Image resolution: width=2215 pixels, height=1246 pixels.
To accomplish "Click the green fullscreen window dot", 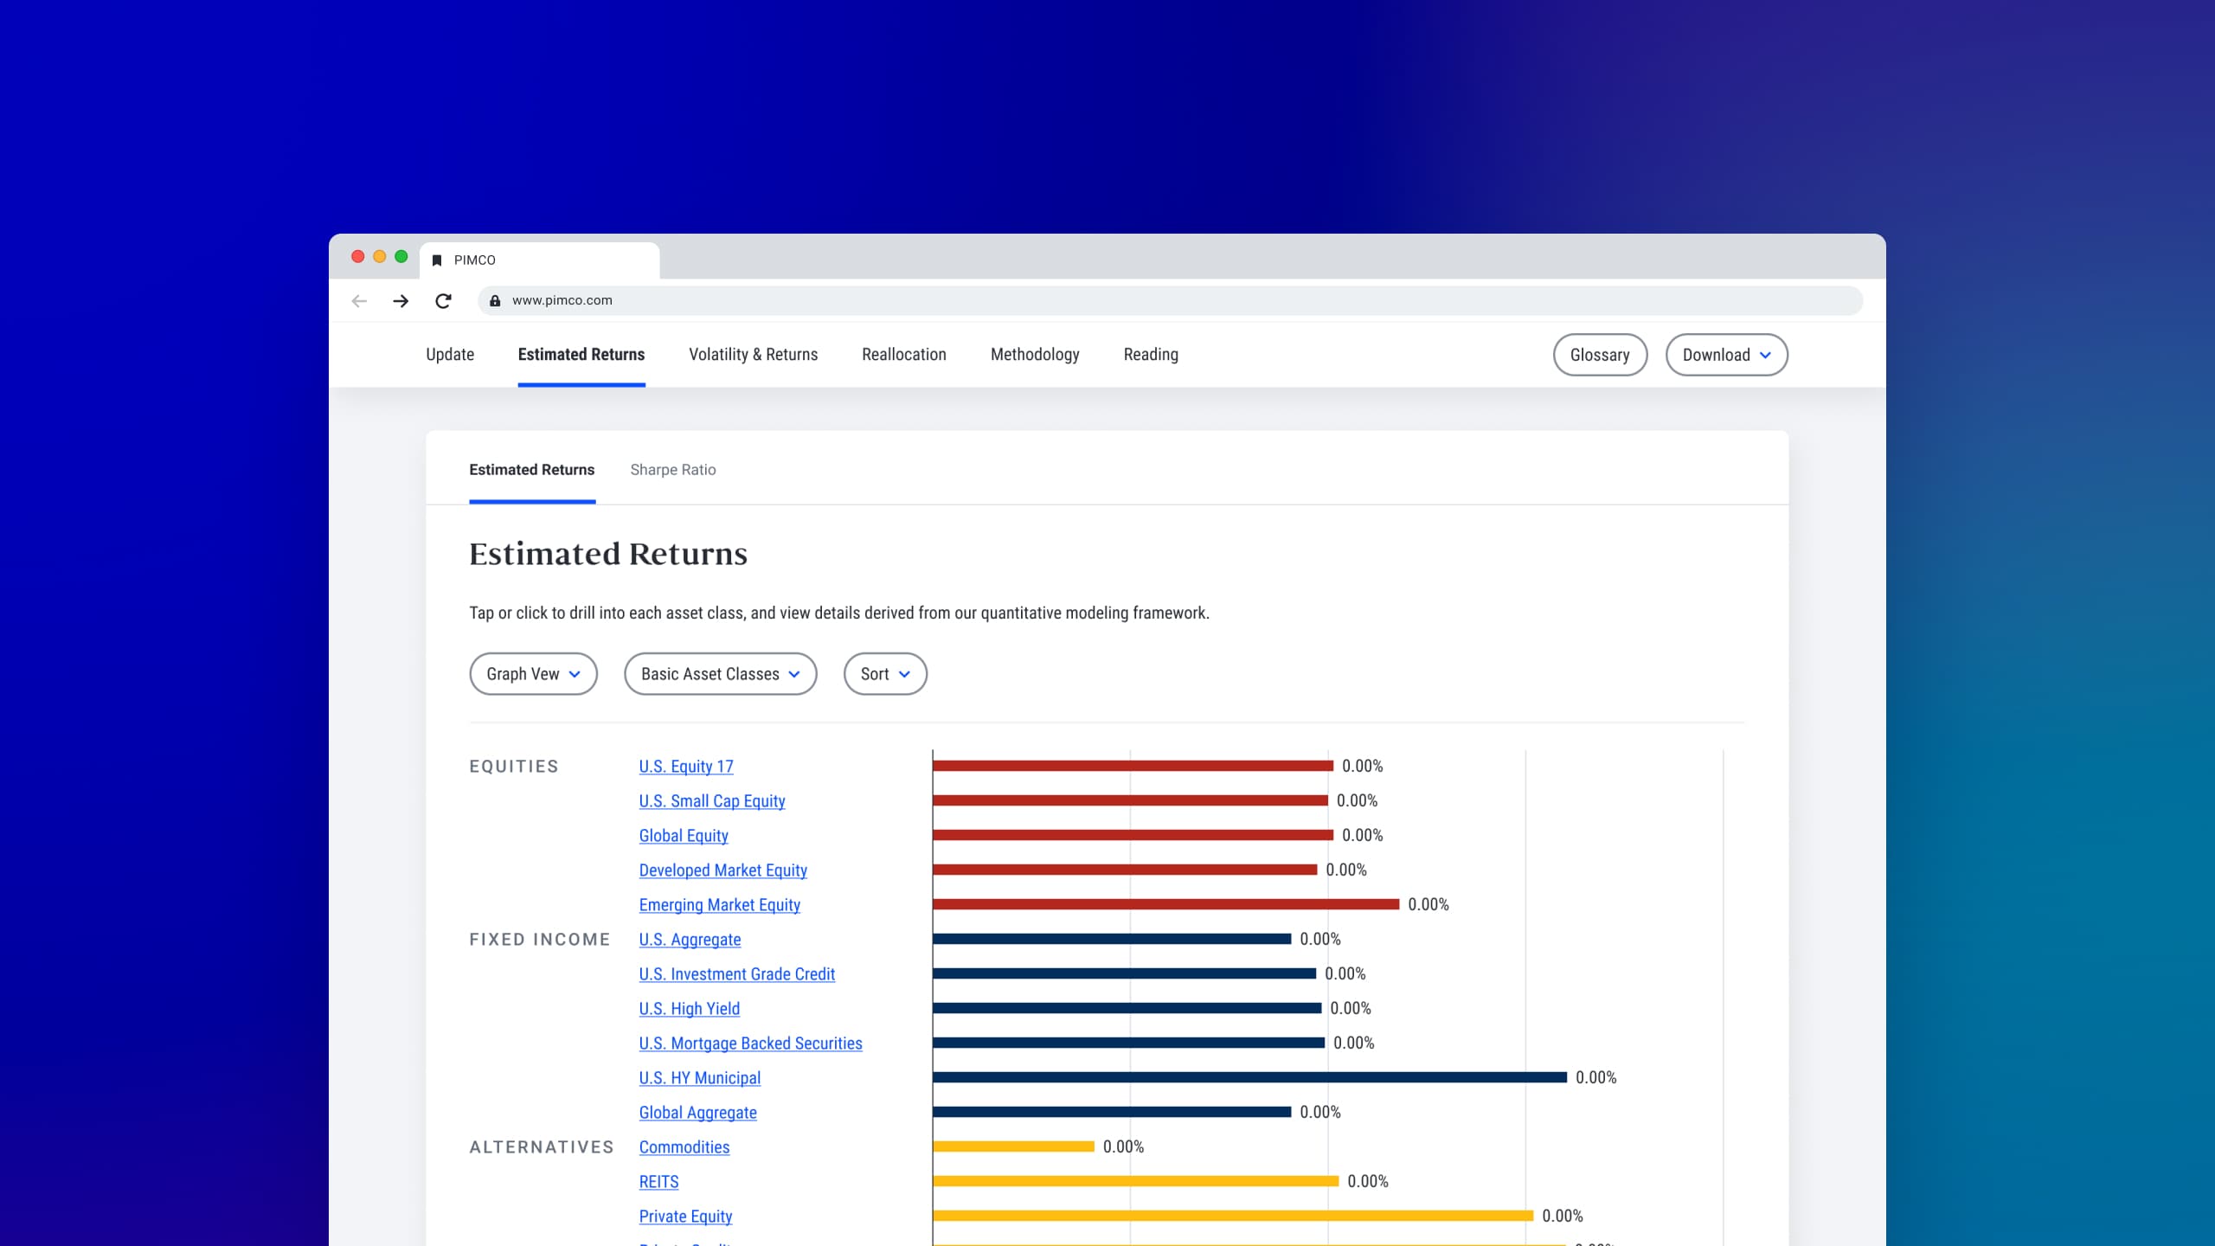I will 401,257.
